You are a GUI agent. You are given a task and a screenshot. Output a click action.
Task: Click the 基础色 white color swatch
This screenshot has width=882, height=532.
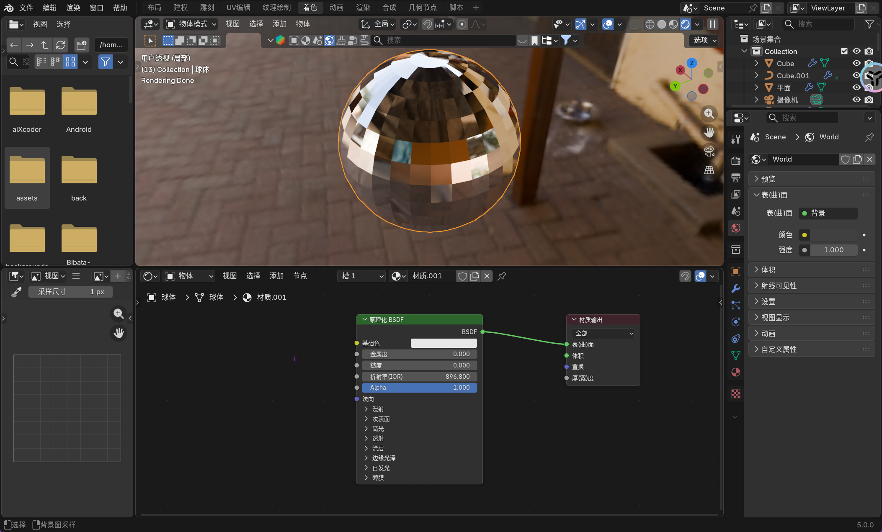444,343
